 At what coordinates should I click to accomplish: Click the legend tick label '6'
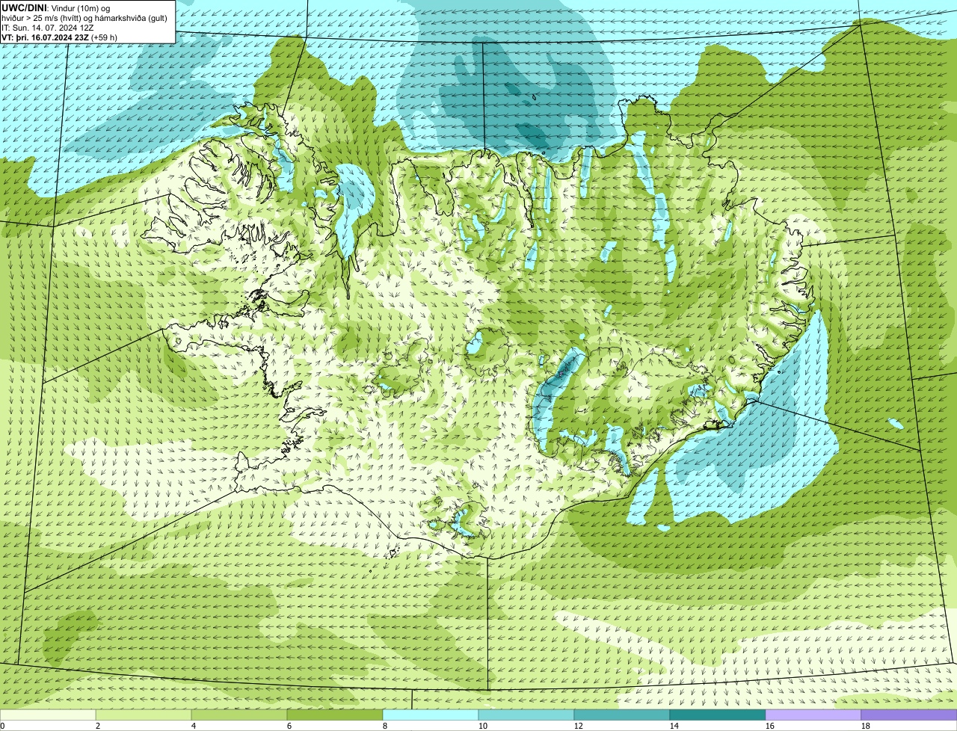[x=289, y=726]
